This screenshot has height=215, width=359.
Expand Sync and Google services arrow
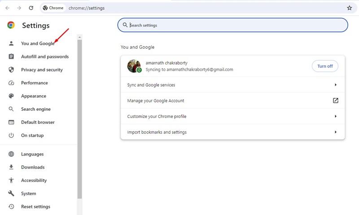tap(335, 85)
